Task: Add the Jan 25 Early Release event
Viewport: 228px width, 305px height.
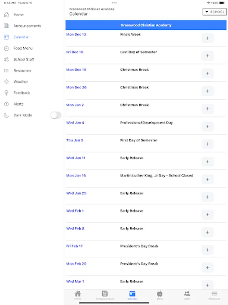Action: tap(207, 197)
